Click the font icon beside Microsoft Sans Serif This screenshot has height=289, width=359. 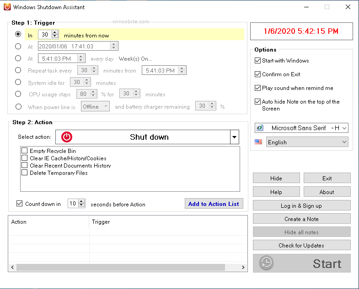coord(260,128)
